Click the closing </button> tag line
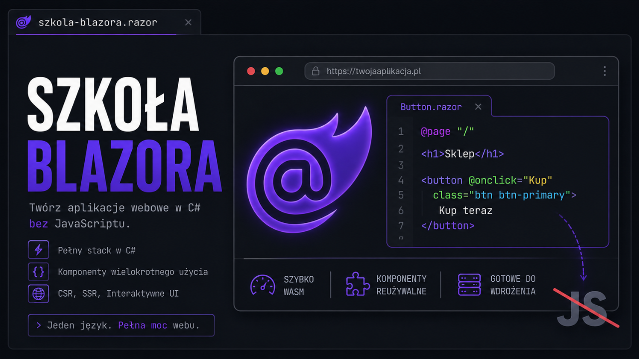Viewport: 639px width, 359px height. point(448,226)
